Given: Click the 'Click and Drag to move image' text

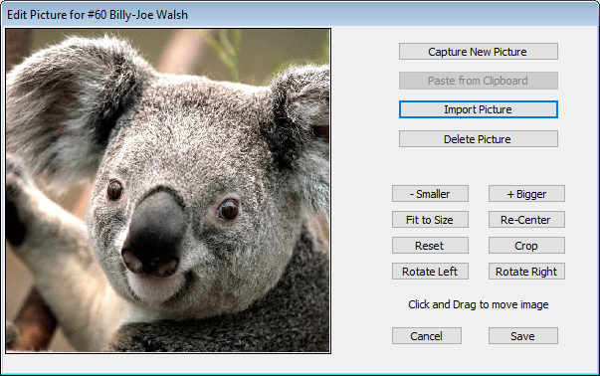Looking at the screenshot, I should click(x=479, y=304).
